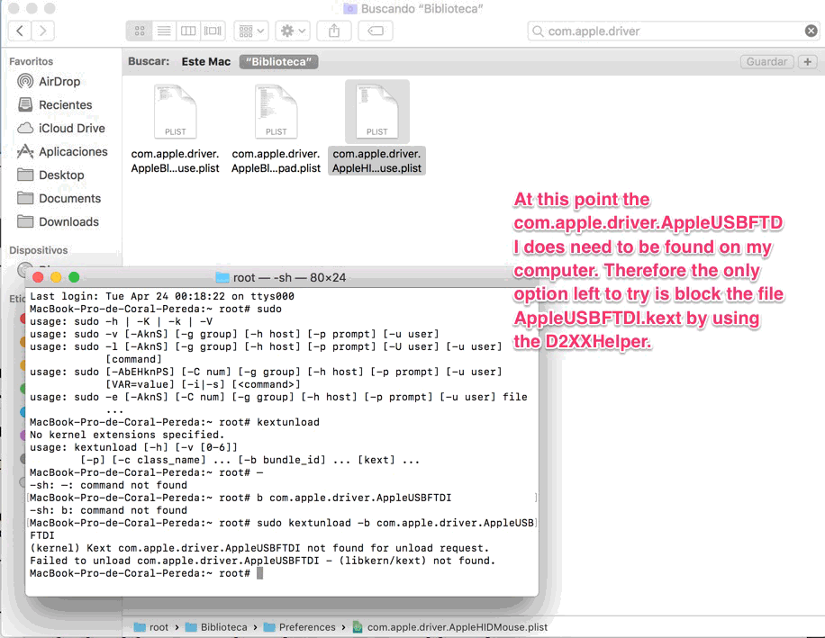825x638 pixels.
Task: Click the Dispositivos sidebar header
Action: (x=39, y=250)
